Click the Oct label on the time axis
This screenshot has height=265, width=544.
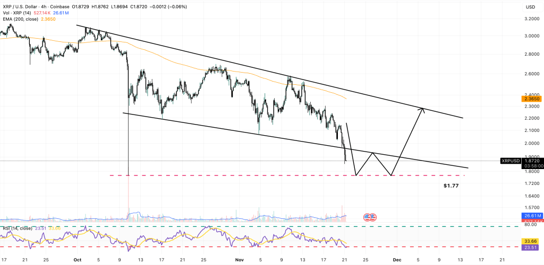[78, 260]
